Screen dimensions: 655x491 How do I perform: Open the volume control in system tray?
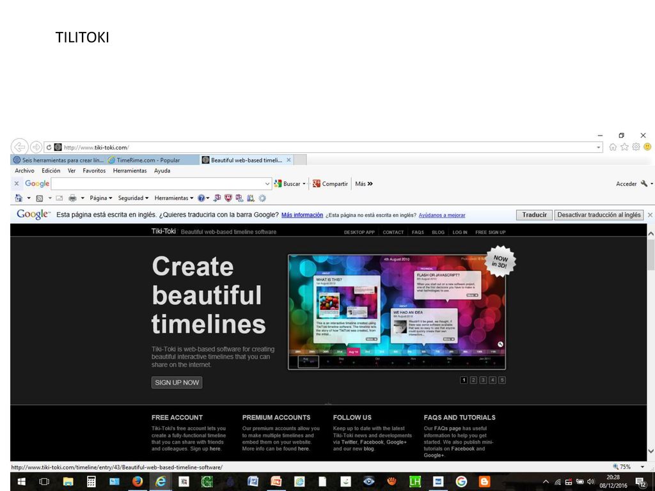pos(590,481)
